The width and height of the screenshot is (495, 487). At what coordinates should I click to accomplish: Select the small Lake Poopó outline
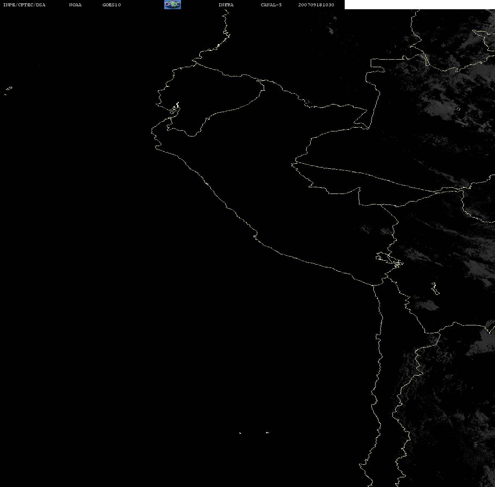[435, 288]
